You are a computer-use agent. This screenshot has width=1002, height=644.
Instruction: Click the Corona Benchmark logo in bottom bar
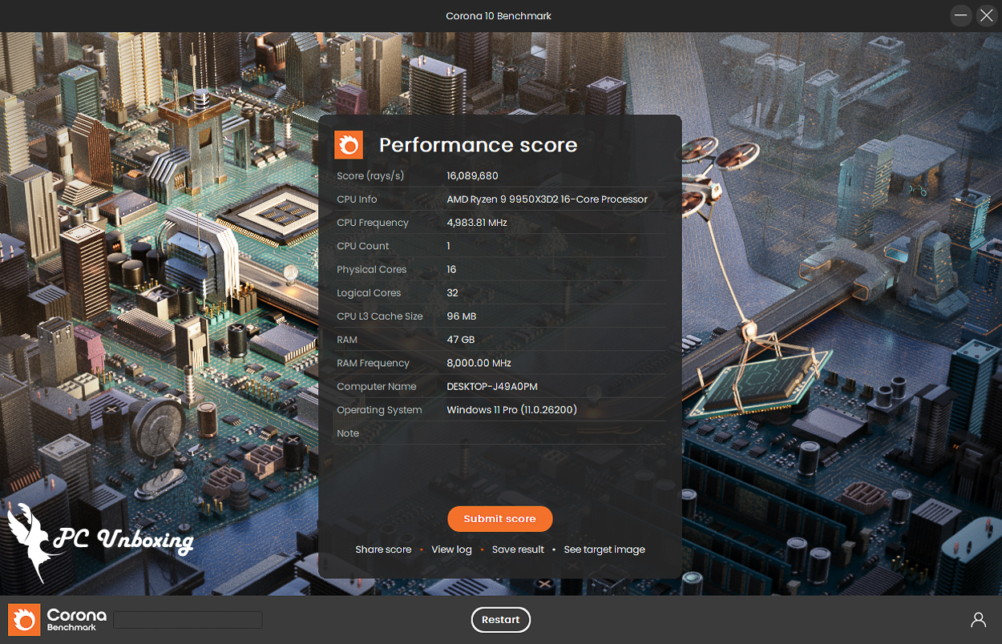point(57,619)
